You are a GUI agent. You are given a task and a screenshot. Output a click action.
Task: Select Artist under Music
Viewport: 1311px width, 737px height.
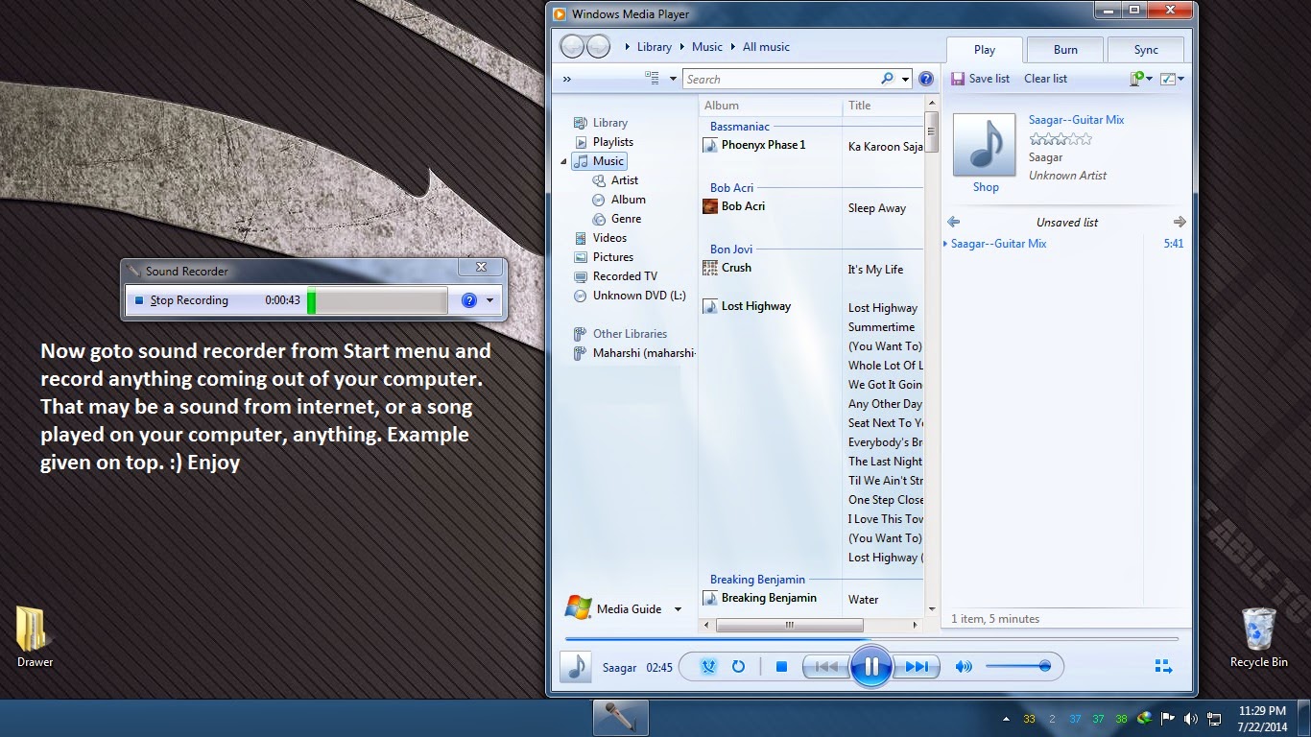[625, 180]
